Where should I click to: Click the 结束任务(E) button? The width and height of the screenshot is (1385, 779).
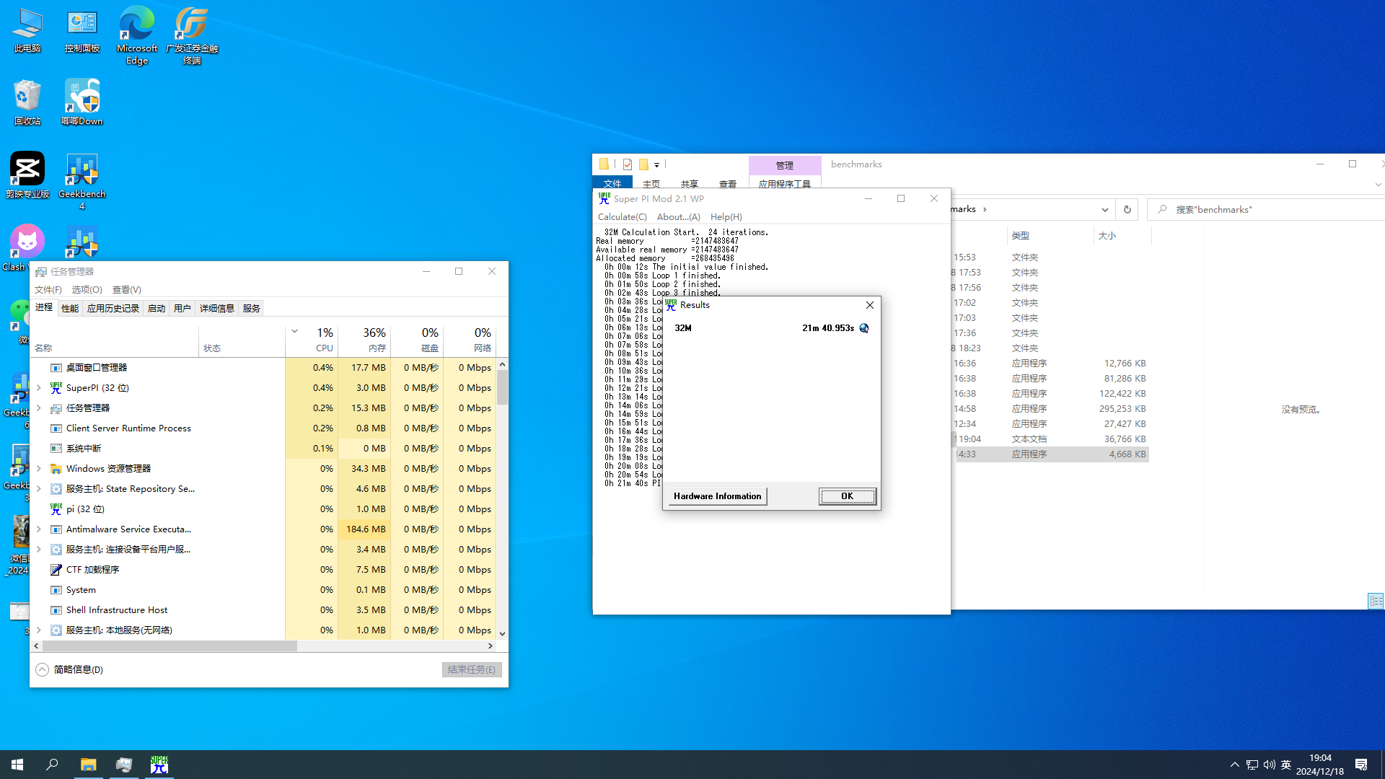472,669
